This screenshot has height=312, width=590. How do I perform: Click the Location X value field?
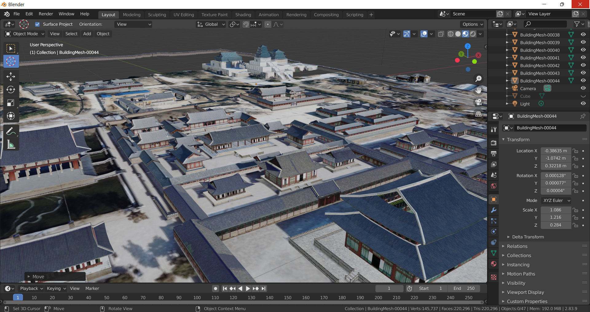point(556,151)
